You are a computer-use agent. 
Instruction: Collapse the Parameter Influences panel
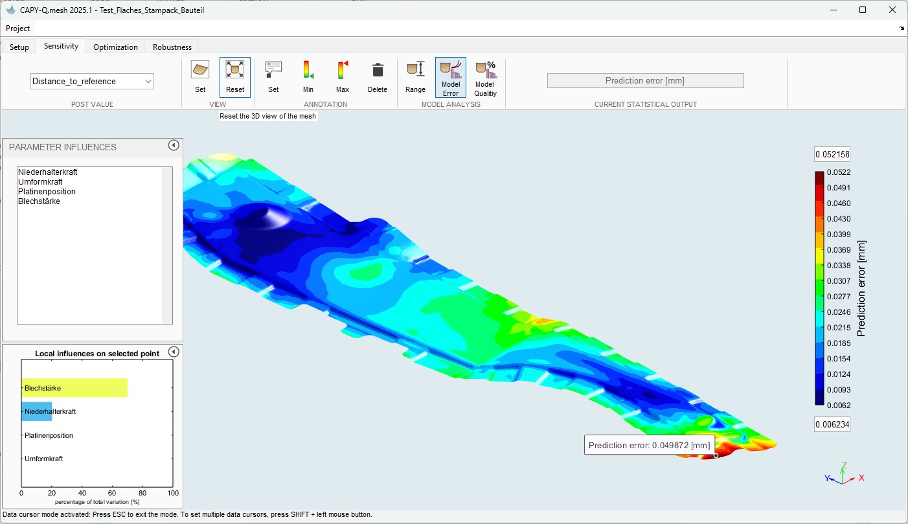click(x=174, y=145)
